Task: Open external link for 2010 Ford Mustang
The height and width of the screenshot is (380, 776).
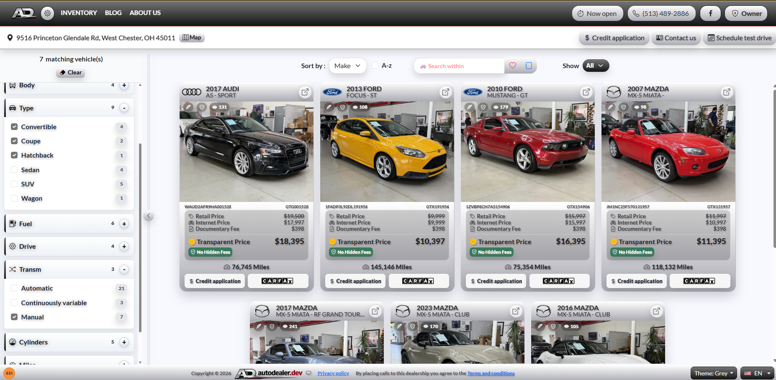Action: tap(586, 92)
